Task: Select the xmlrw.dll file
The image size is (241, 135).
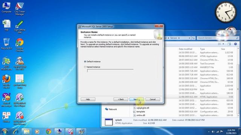Action: (140, 115)
